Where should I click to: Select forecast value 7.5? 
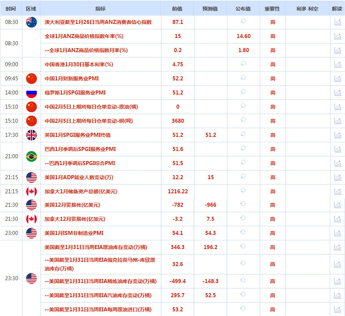point(210,219)
